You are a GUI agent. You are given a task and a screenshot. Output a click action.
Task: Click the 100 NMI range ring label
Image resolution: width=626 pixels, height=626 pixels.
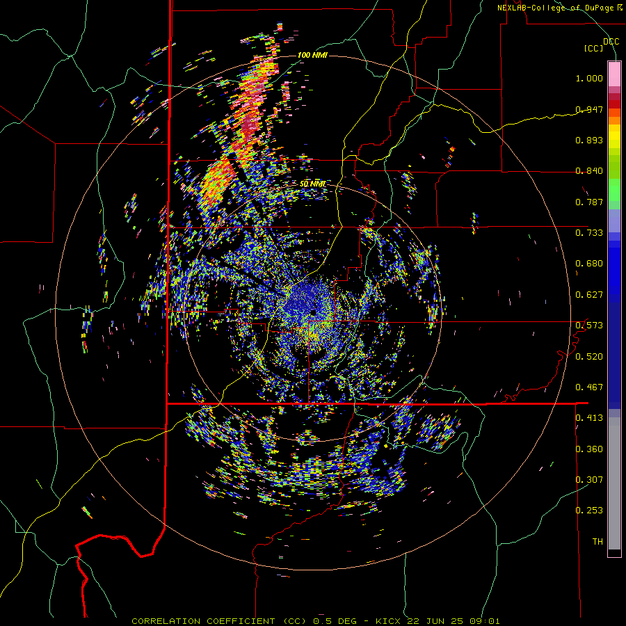pyautogui.click(x=312, y=55)
